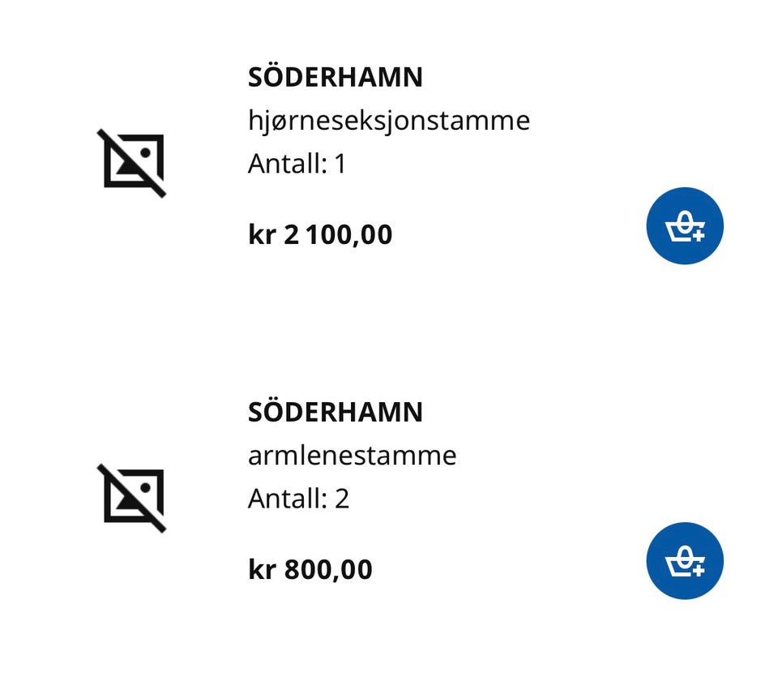Click the Antall: 2 quantity label
The width and height of the screenshot is (778, 690).
coord(298,498)
